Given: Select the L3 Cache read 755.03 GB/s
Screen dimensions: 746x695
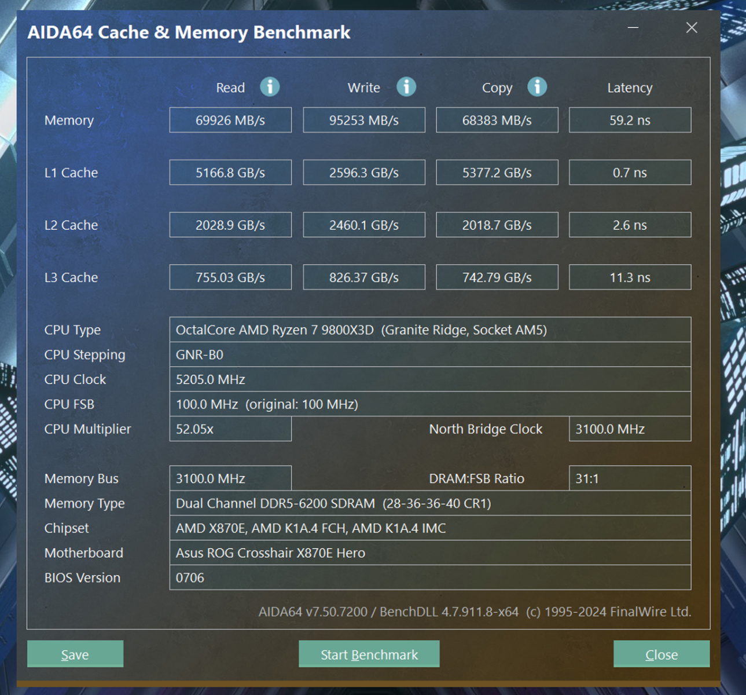Looking at the screenshot, I should 230,277.
